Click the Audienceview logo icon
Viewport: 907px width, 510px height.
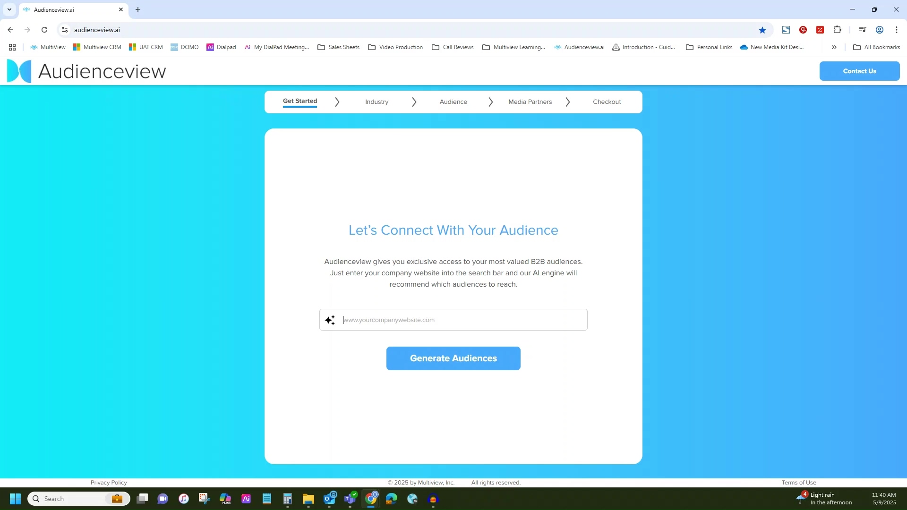click(19, 71)
